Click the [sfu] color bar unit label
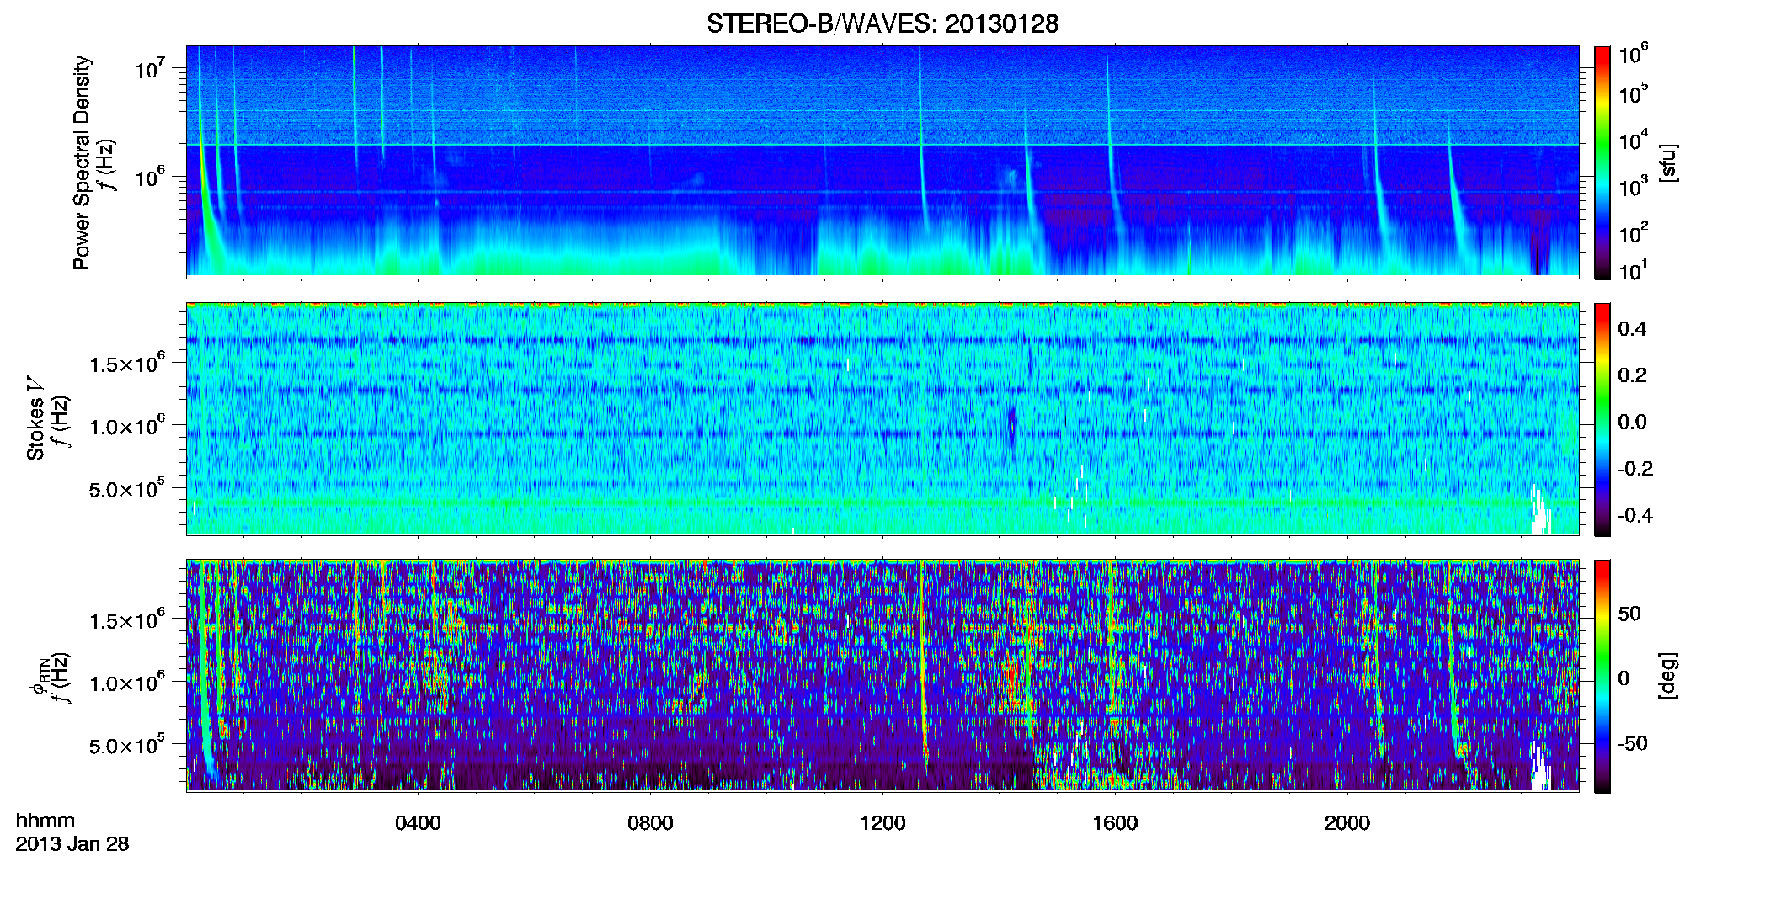Viewport: 1765px width, 909px height. click(1669, 162)
